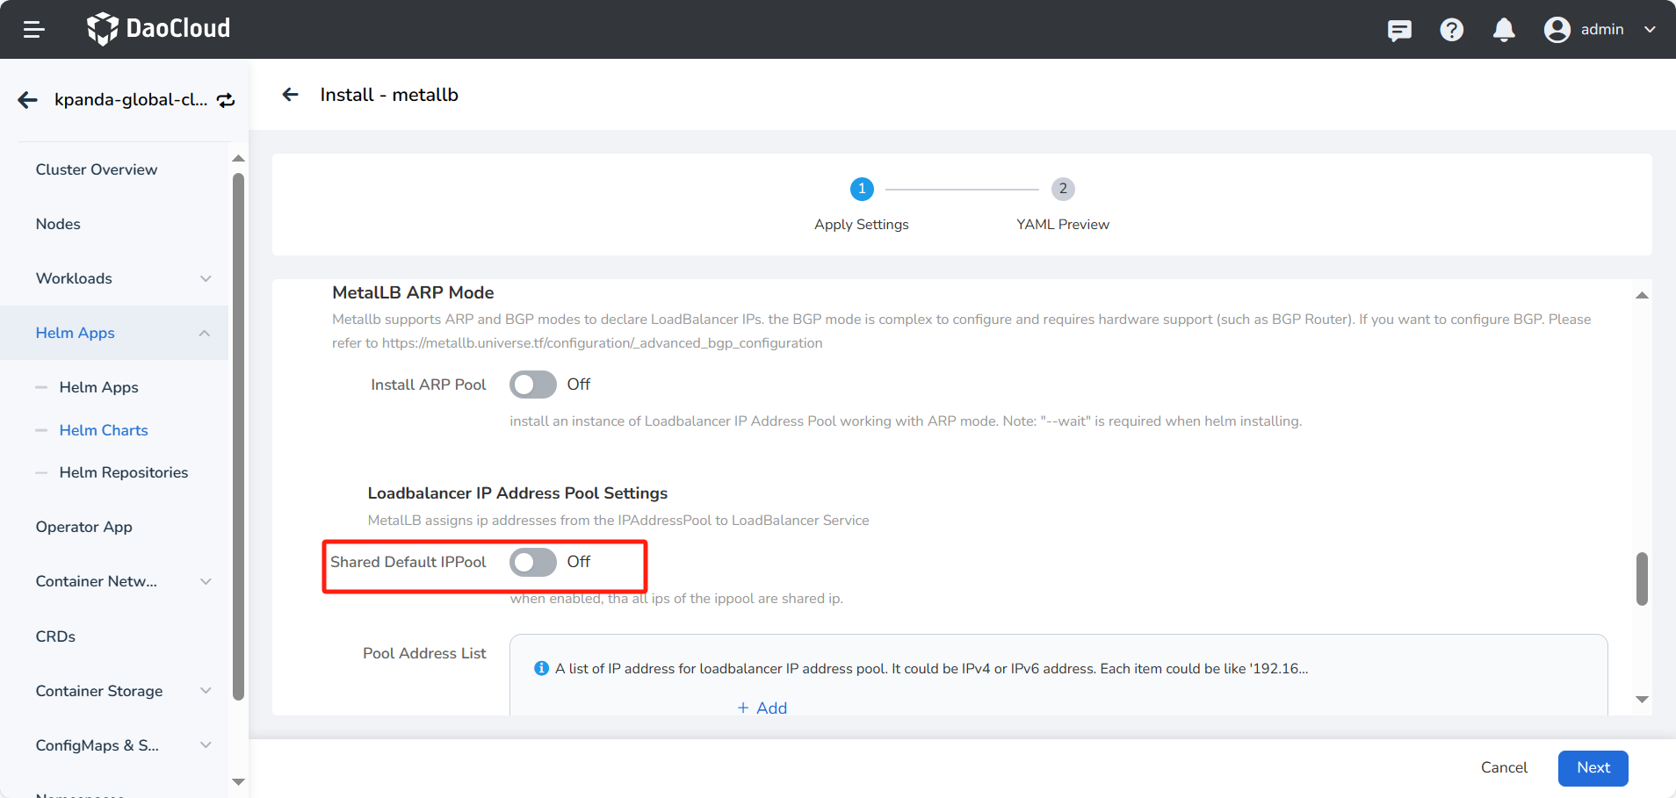Add an IP to the Pool Address List
Screen dimensions: 1676x798
click(x=761, y=708)
